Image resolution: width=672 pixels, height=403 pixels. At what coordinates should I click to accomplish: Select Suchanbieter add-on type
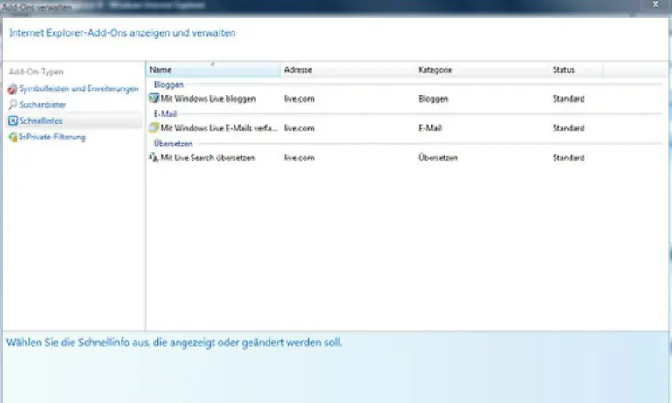pos(42,105)
